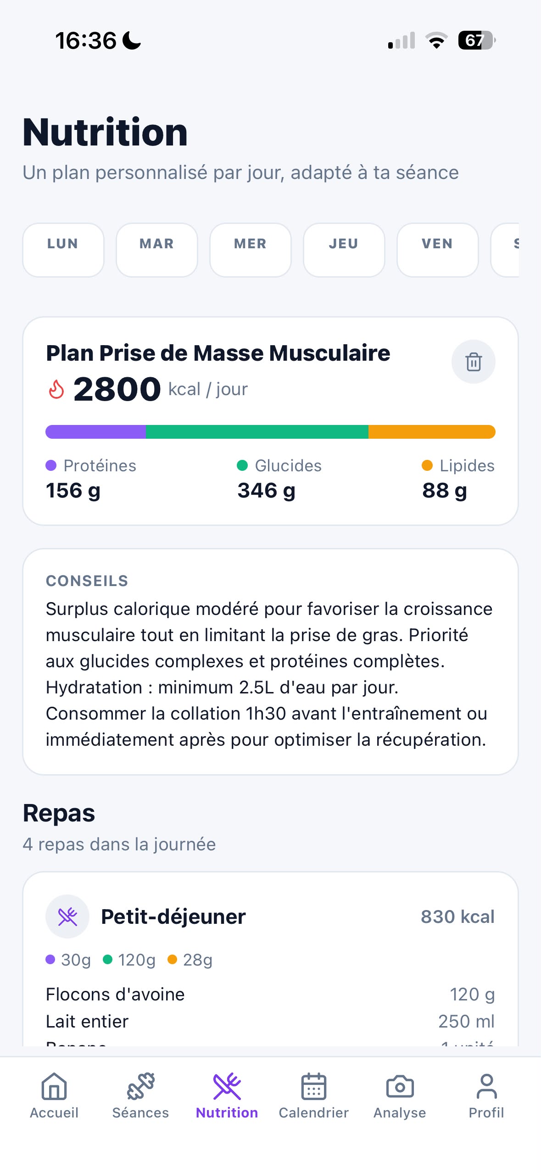Choose the JEU day
The width and height of the screenshot is (541, 1173).
click(x=344, y=250)
